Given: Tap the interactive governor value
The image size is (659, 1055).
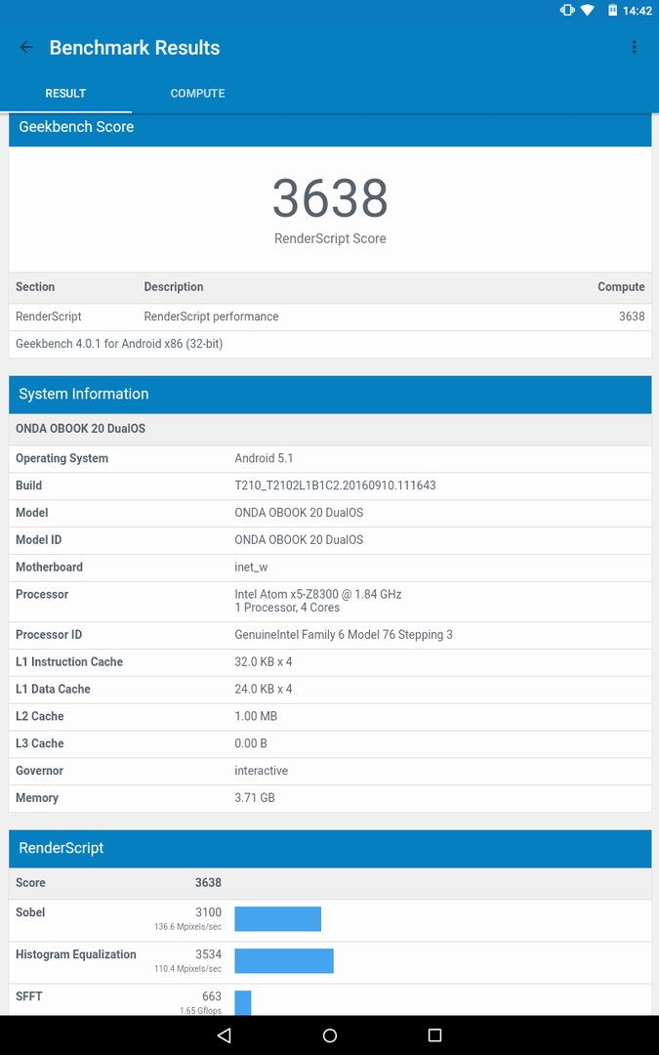Looking at the screenshot, I should click(x=261, y=771).
